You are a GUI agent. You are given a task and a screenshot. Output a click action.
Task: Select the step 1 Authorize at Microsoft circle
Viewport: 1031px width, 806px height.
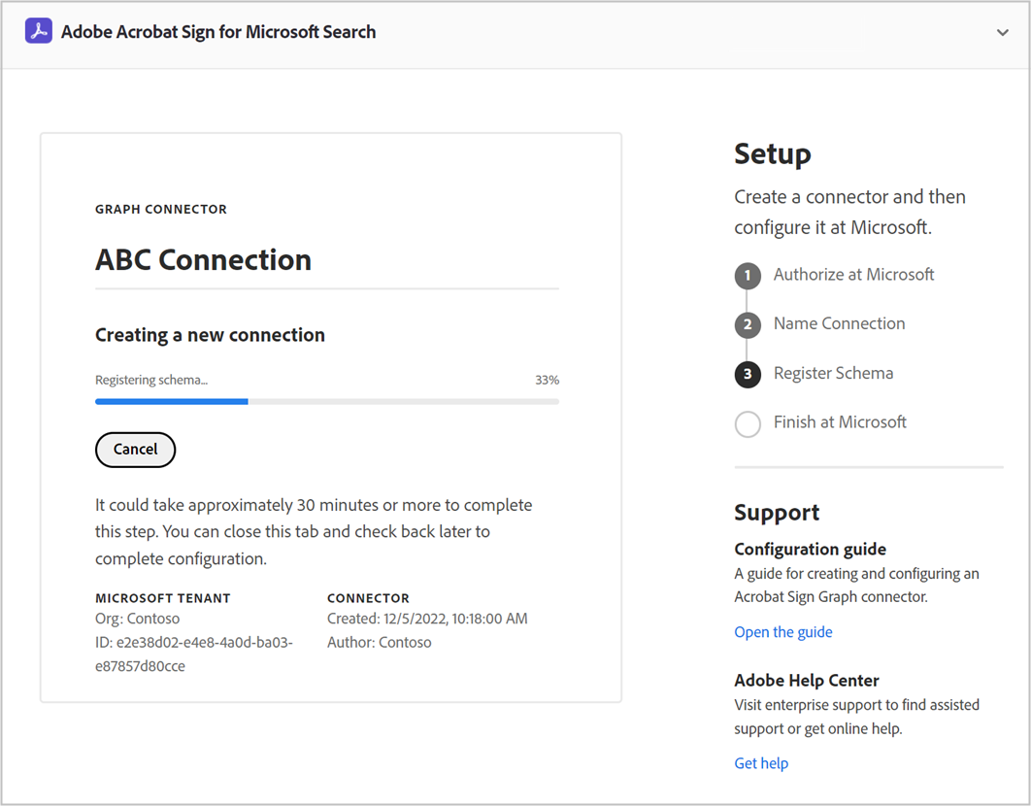click(x=748, y=275)
